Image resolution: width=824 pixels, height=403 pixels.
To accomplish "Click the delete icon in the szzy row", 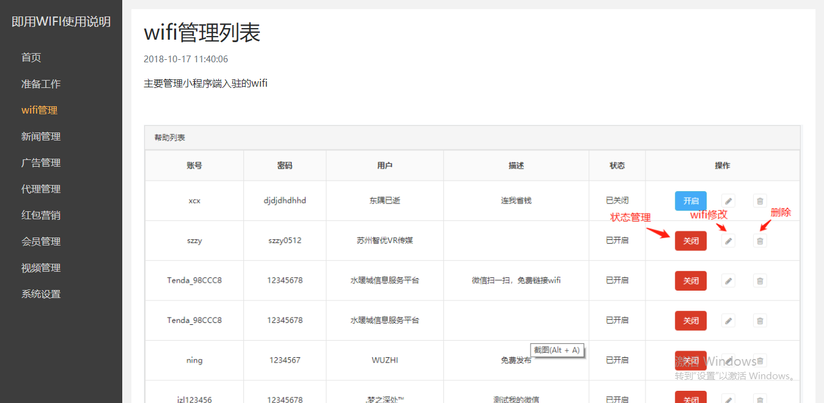I will [x=760, y=241].
